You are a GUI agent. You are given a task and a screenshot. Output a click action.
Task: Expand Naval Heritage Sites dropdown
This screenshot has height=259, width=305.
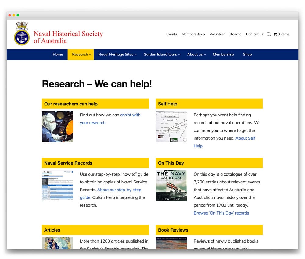117,55
